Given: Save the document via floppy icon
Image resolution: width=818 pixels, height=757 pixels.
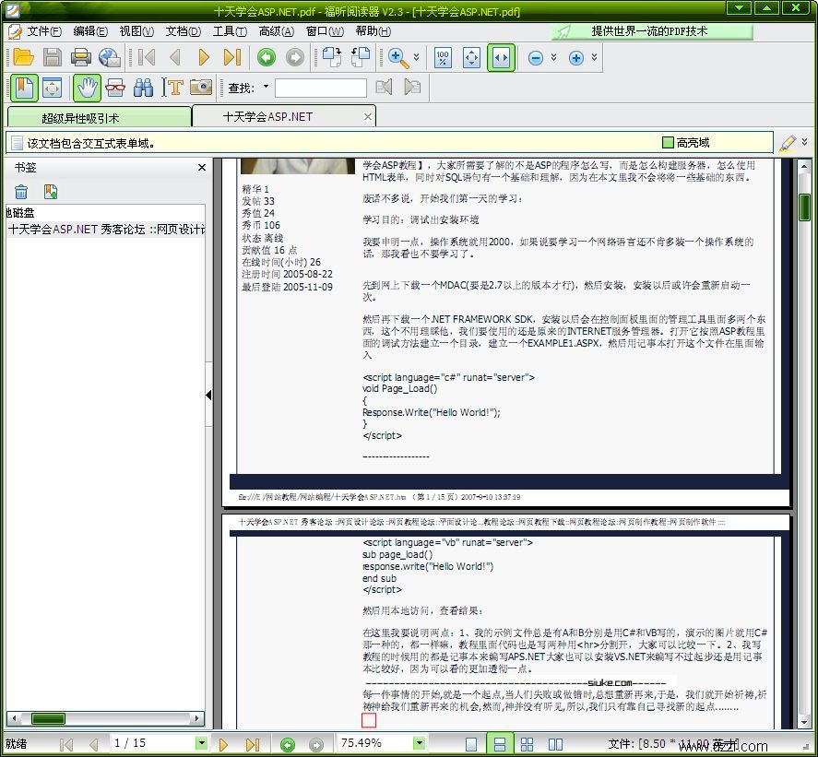Looking at the screenshot, I should [x=53, y=57].
